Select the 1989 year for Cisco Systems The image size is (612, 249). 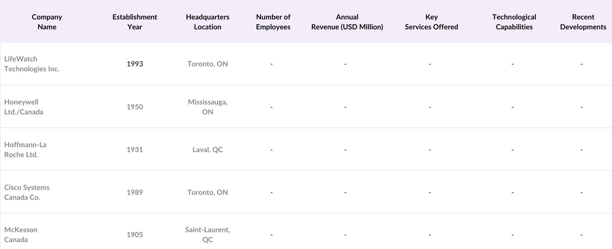point(135,192)
